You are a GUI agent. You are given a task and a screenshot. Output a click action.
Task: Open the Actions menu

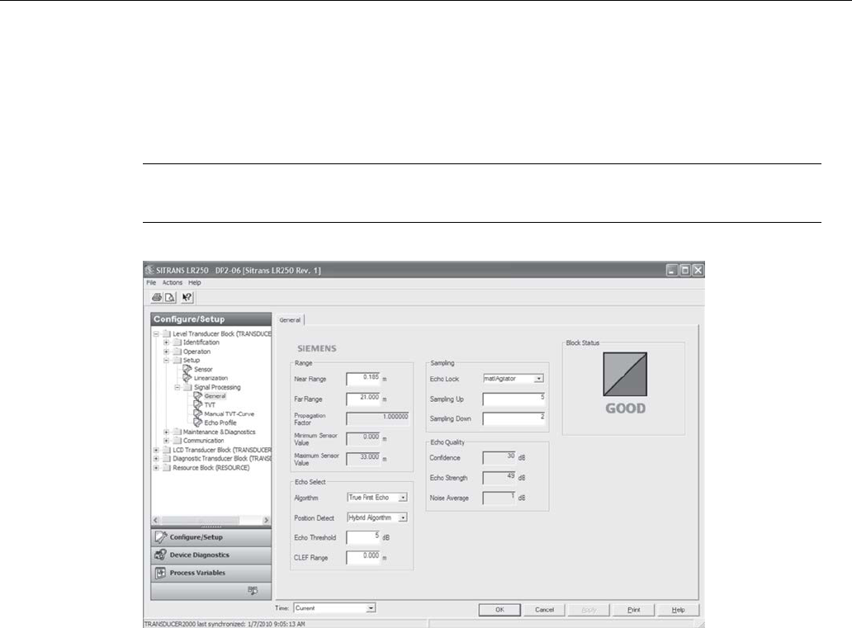pos(173,282)
